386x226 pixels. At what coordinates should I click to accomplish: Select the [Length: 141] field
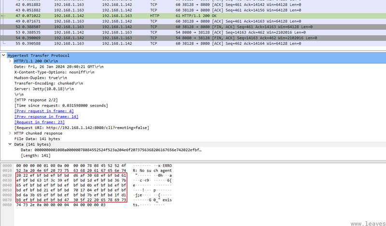36,155
